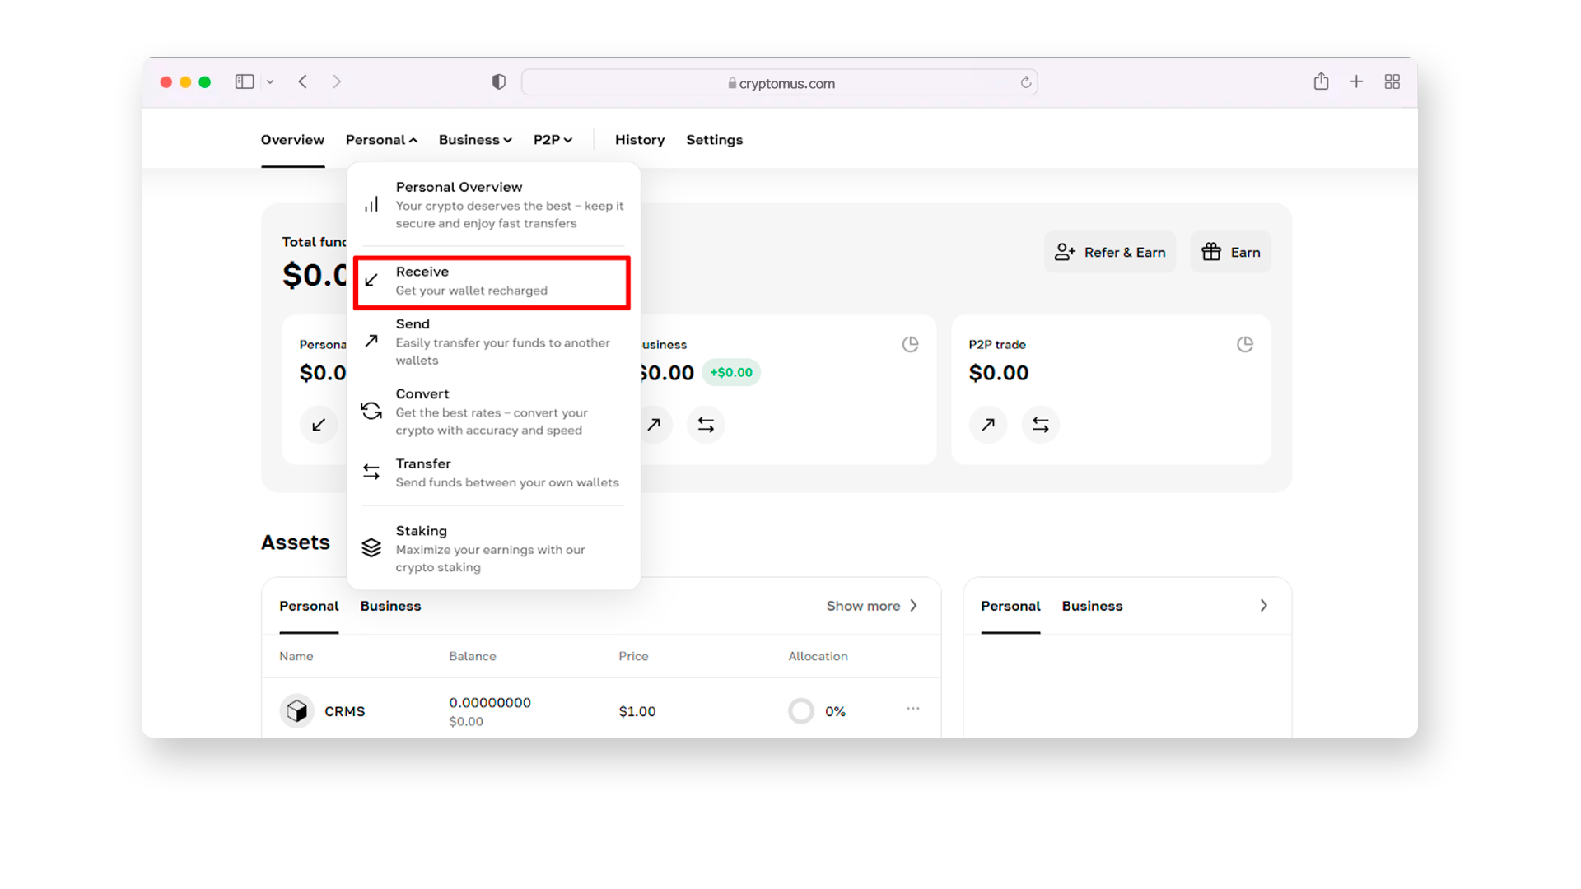Select the CRMS asset name
The width and height of the screenshot is (1581, 889).
pos(344,711)
